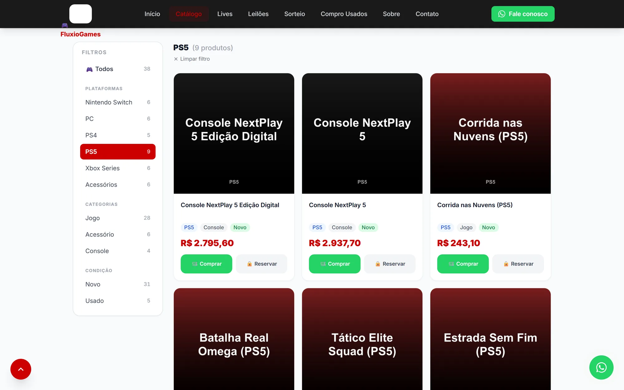Filter by Novo condition
The image size is (624, 390).
(x=118, y=284)
